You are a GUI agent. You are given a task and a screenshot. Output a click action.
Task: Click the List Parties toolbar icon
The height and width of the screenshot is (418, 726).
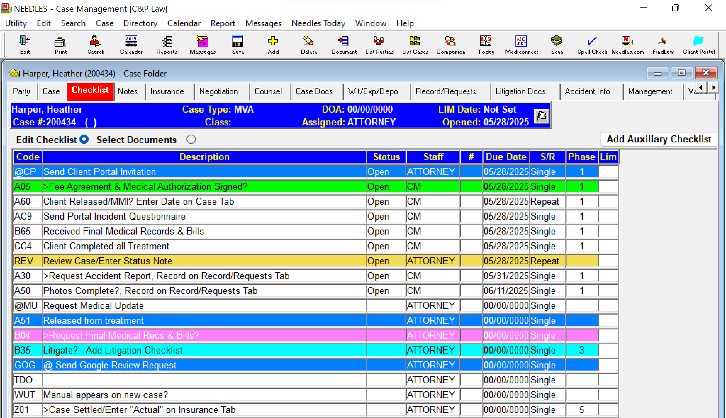[x=379, y=45]
